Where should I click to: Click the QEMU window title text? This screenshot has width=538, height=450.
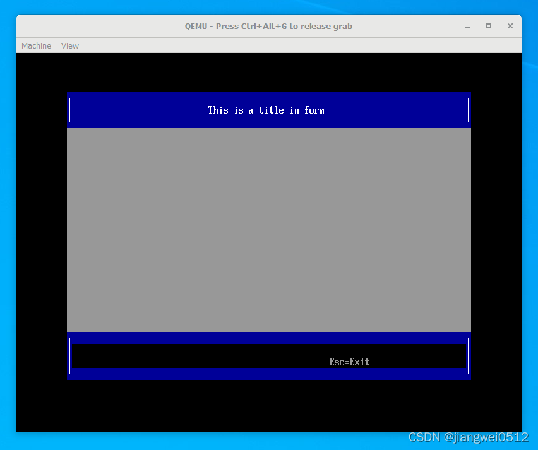[x=268, y=26]
